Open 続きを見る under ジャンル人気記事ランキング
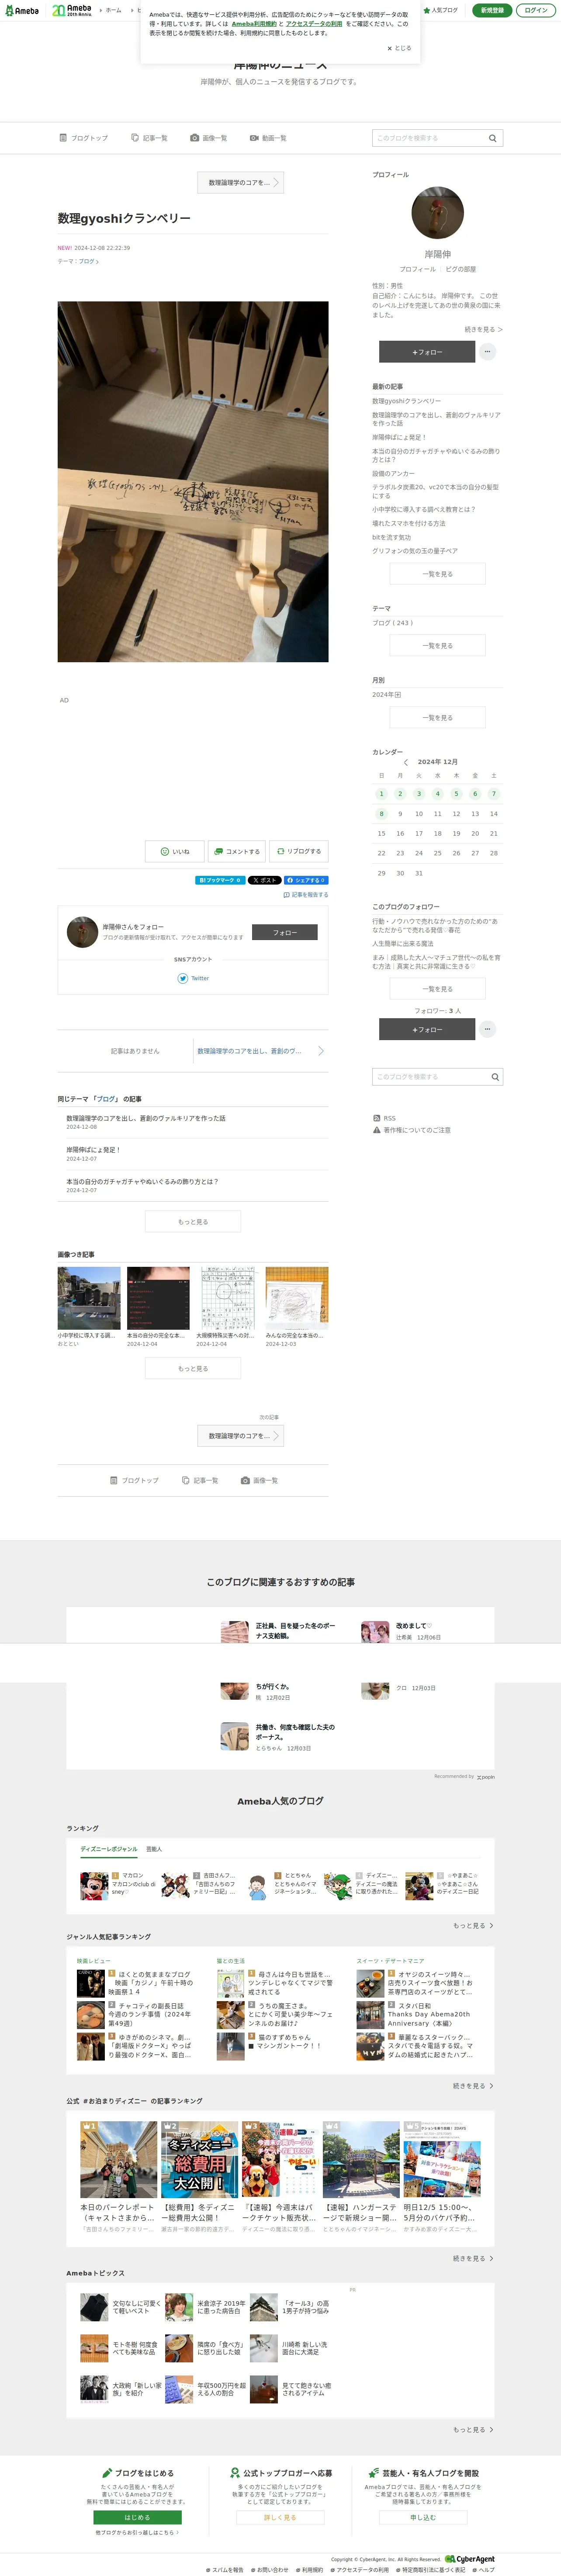 (473, 2086)
